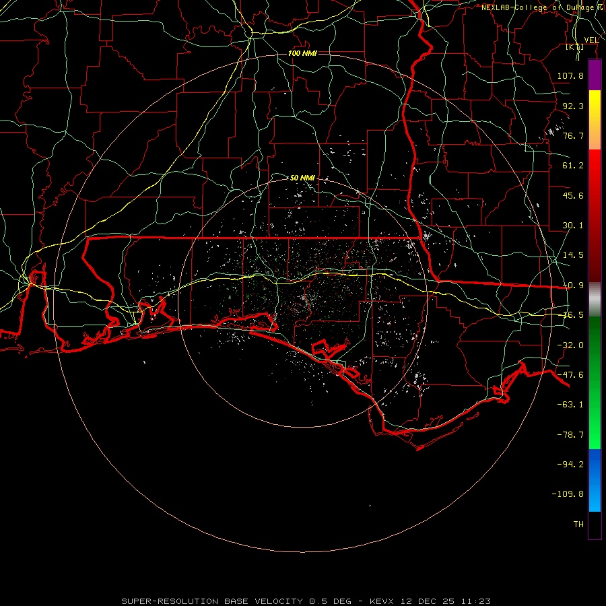Click the 100 NMI range ring label

click(x=302, y=53)
